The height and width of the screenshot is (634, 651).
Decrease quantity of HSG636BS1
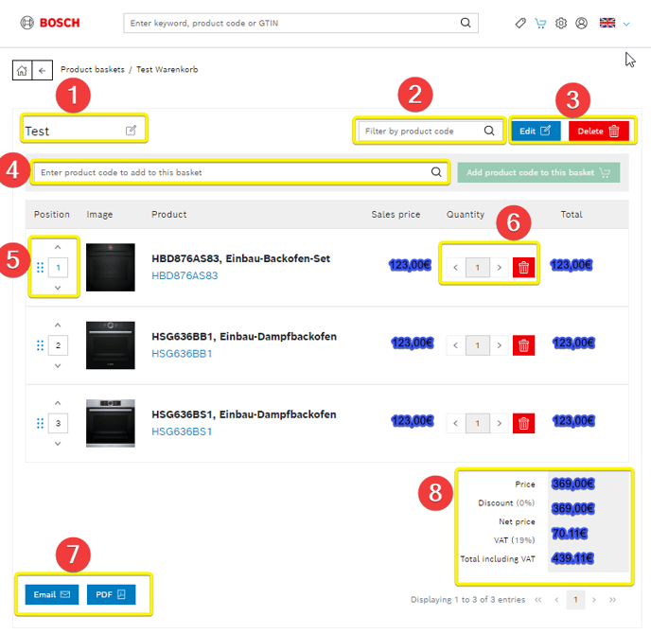coord(455,423)
